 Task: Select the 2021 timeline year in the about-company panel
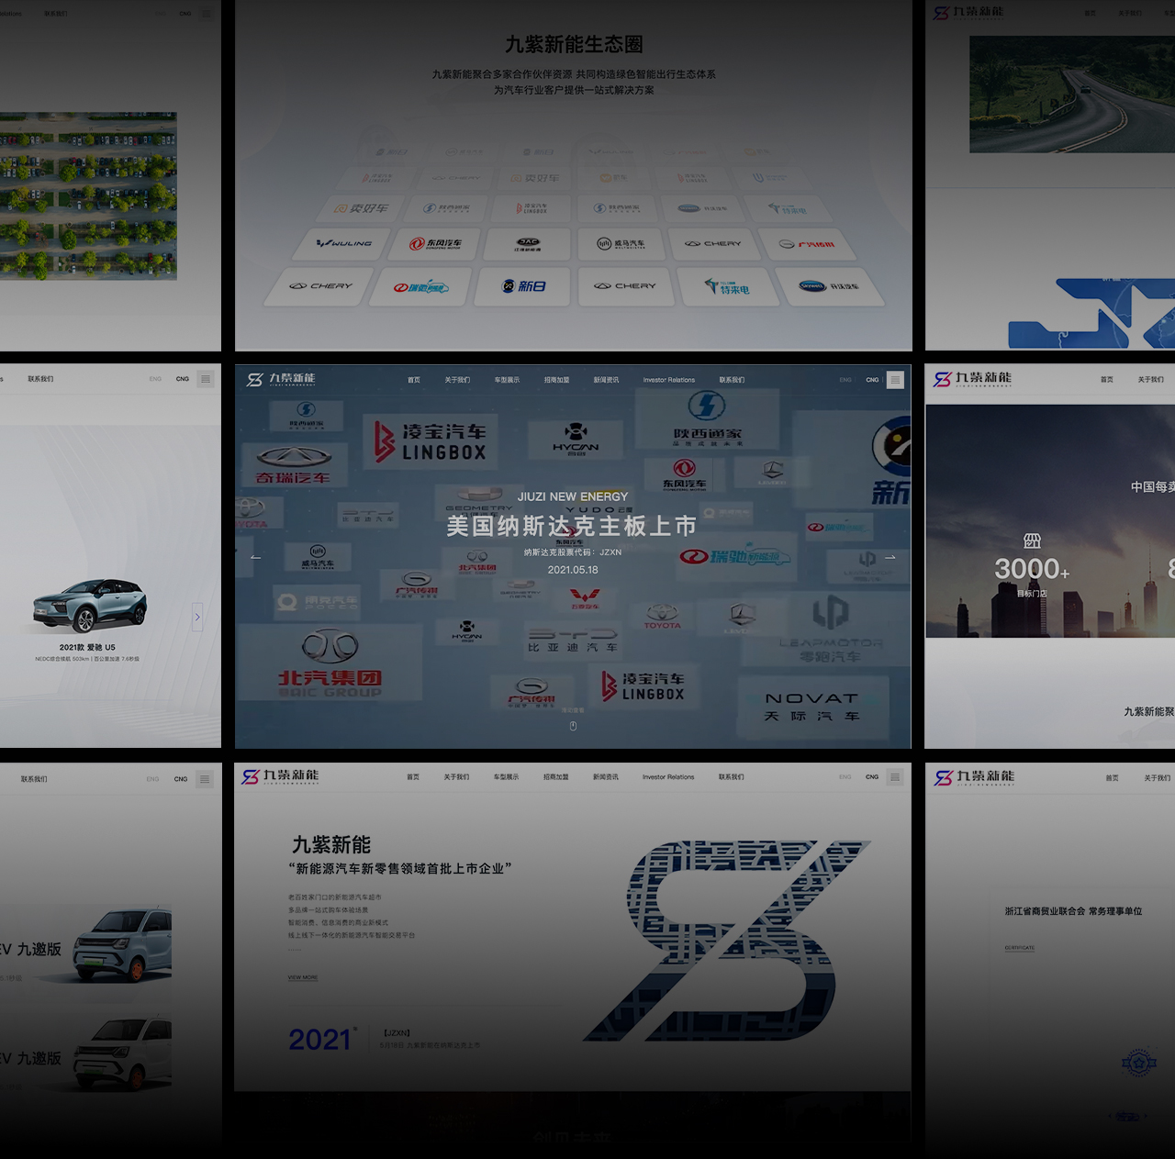320,1039
